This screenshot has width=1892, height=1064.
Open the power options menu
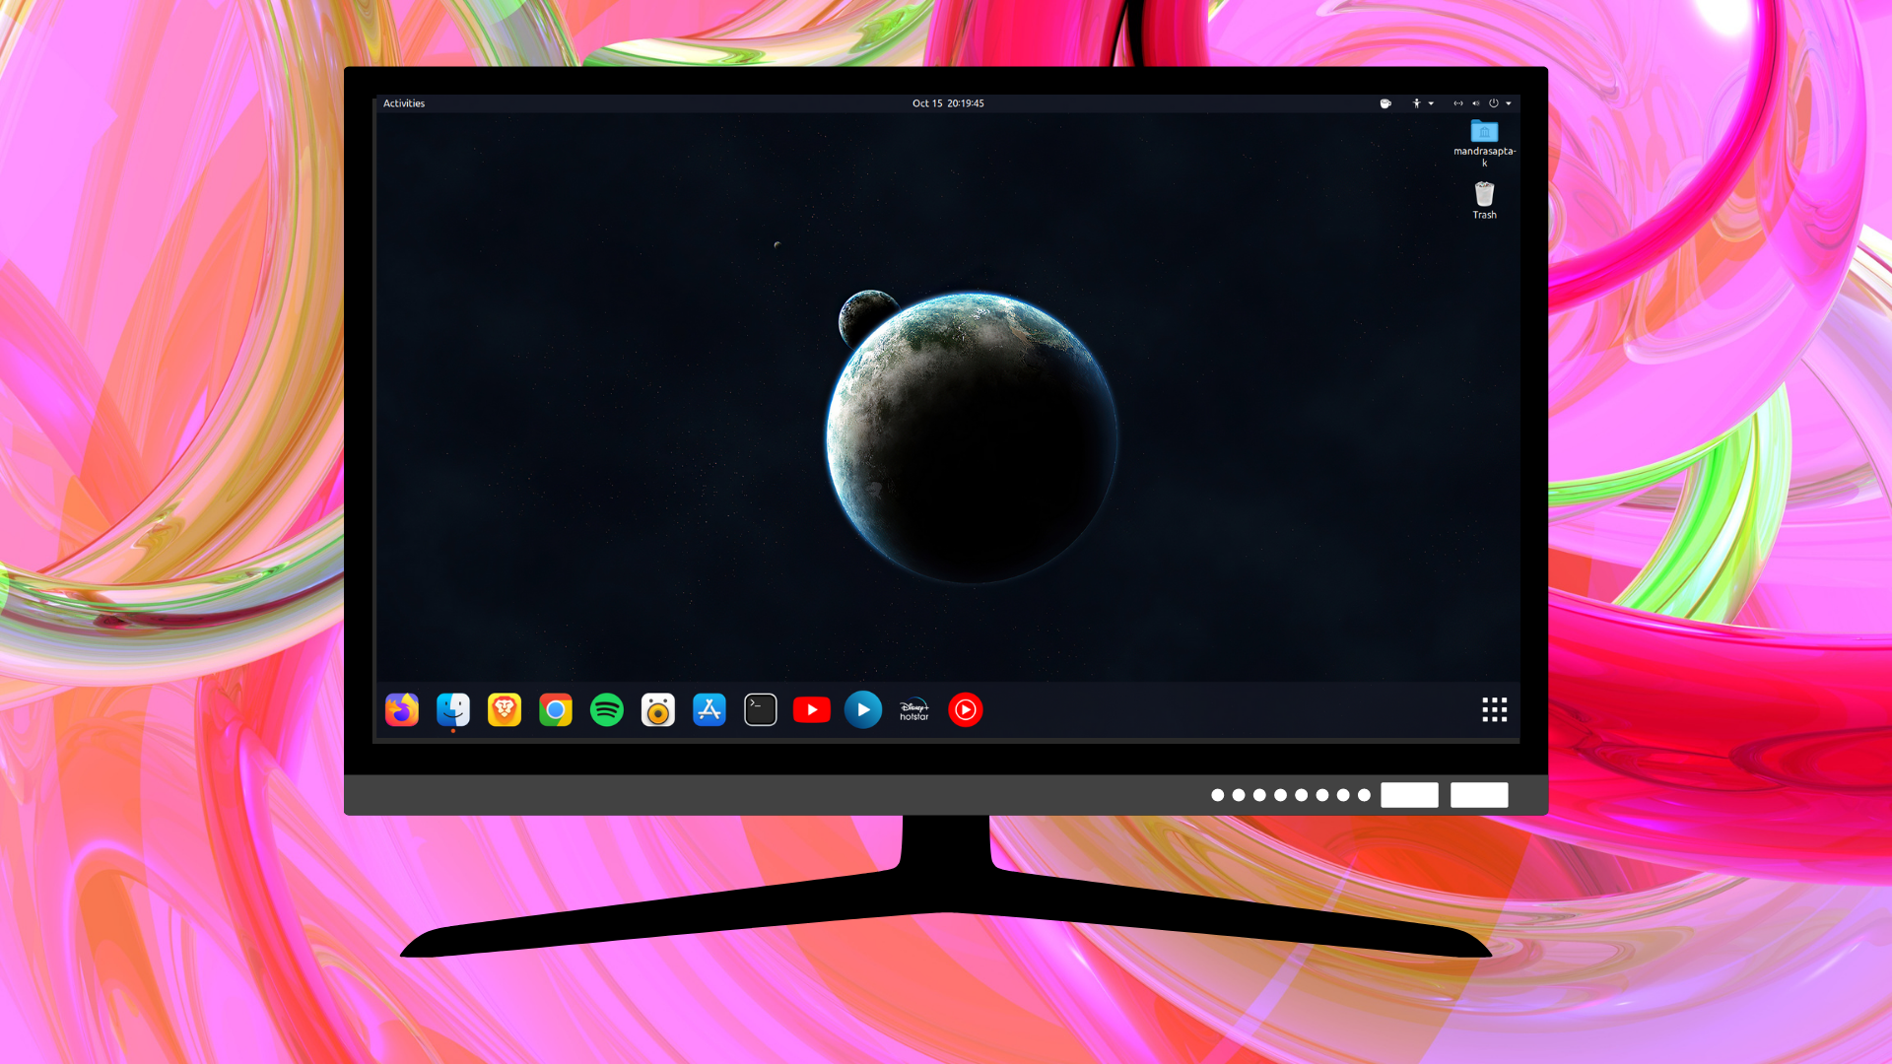point(1494,103)
